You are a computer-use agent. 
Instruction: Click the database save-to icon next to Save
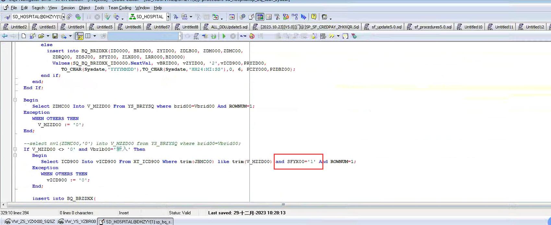point(64,36)
